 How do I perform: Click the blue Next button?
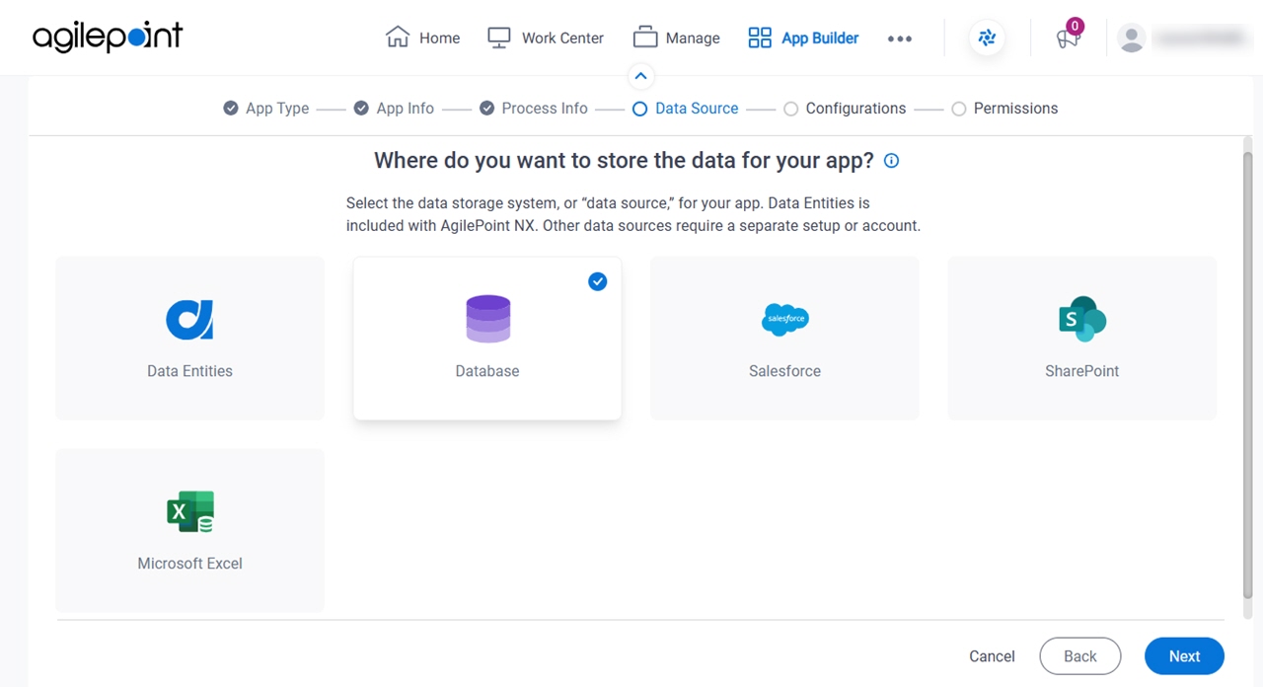click(x=1184, y=656)
